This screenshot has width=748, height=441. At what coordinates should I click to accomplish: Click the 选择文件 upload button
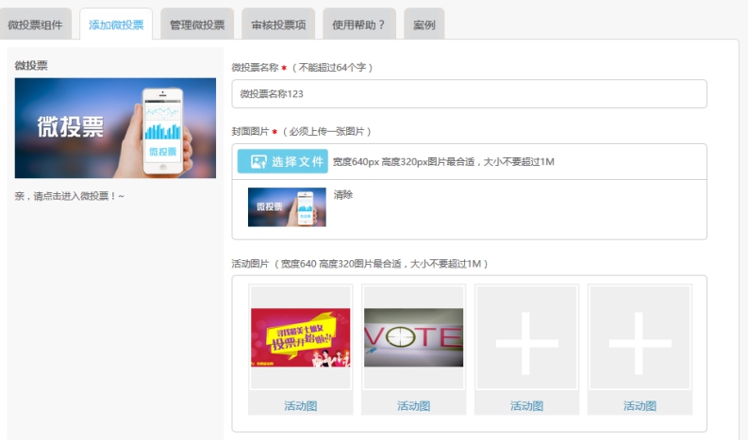tap(282, 161)
